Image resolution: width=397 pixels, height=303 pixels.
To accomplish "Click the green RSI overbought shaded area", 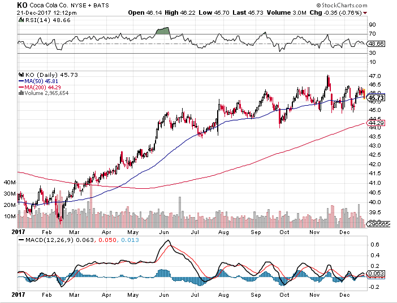I will [163, 30].
